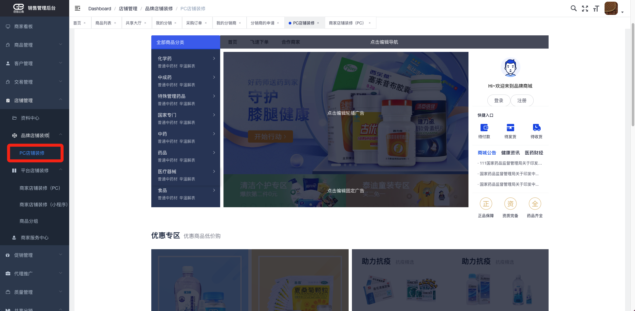Expand the 化学药 category arrow
Screen dimensions: 635x311
214,58
